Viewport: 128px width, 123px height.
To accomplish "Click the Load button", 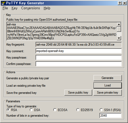I will (108, 85).
